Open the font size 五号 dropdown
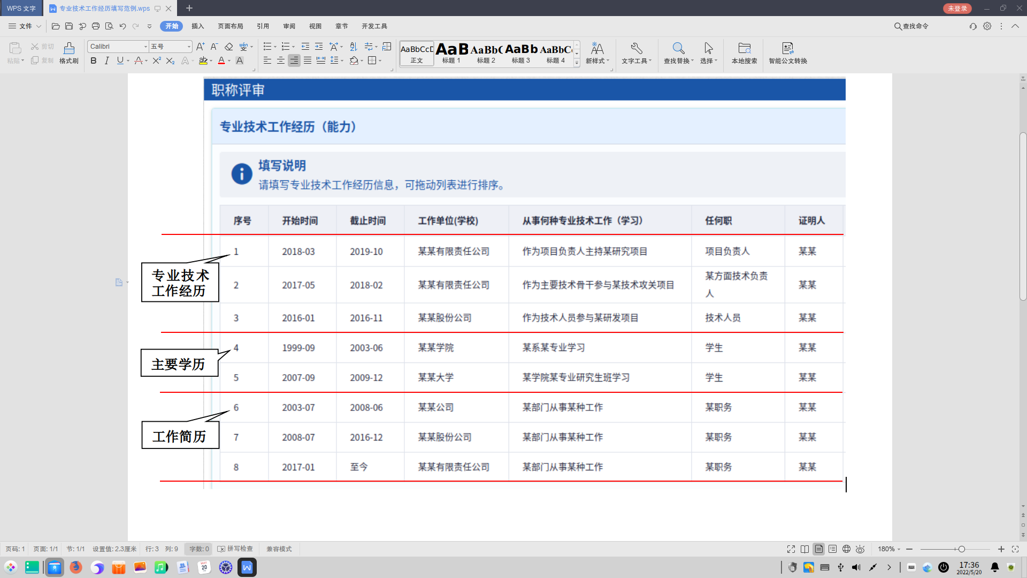This screenshot has height=578, width=1027. [x=189, y=47]
